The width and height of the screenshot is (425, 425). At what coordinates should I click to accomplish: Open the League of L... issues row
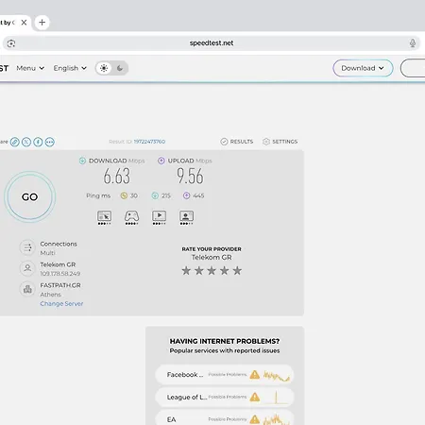(x=225, y=397)
